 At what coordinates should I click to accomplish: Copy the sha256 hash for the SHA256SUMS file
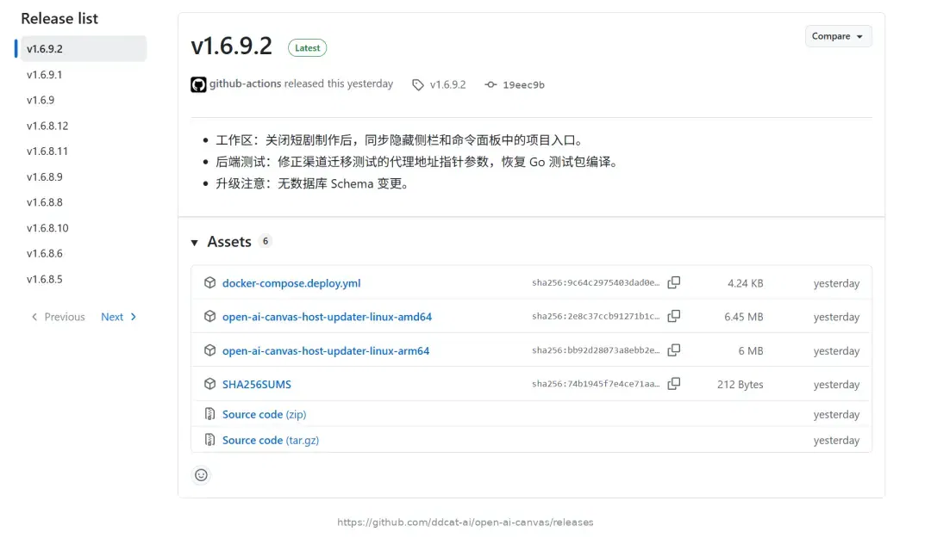[673, 384]
